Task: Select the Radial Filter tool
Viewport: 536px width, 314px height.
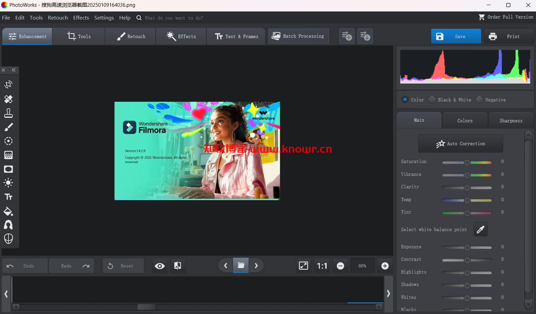Action: [8, 141]
